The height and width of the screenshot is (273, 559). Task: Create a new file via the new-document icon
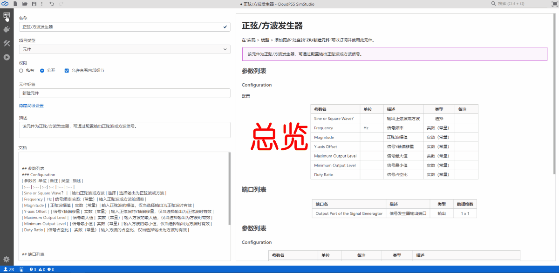click(15, 4)
